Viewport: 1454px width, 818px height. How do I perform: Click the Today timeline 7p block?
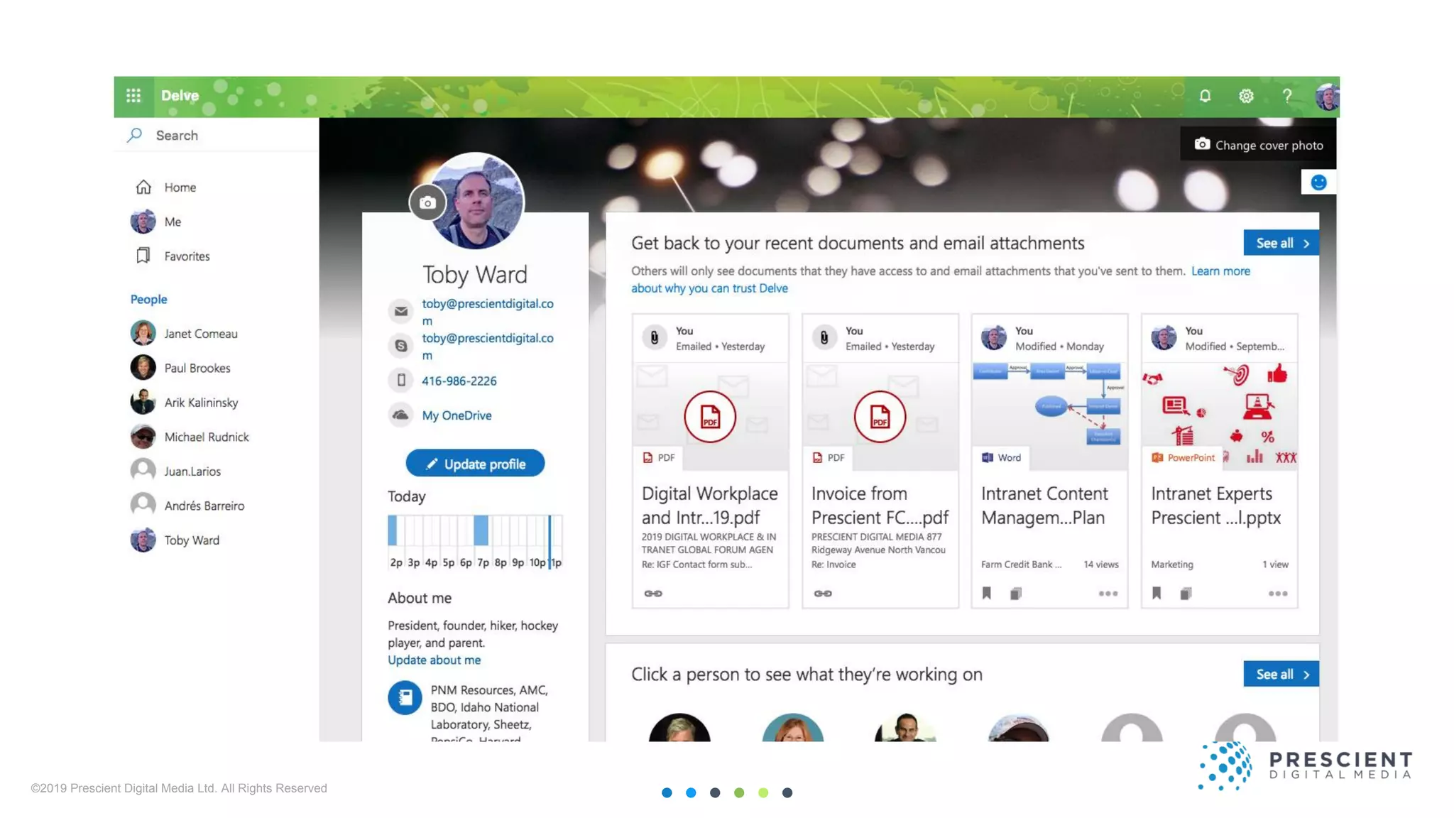[x=481, y=531]
